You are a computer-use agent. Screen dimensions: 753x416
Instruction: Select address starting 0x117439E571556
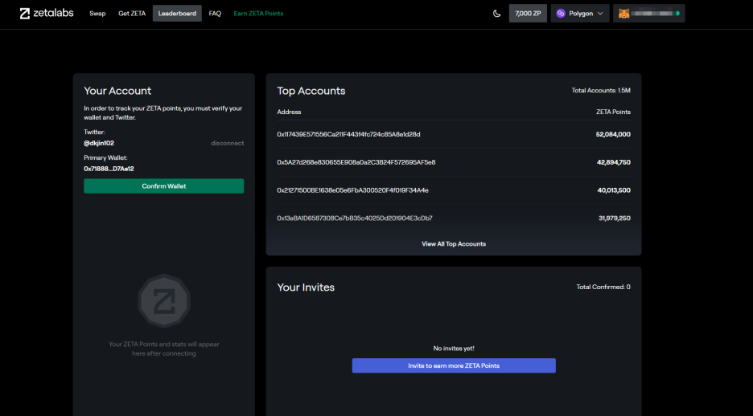(348, 134)
